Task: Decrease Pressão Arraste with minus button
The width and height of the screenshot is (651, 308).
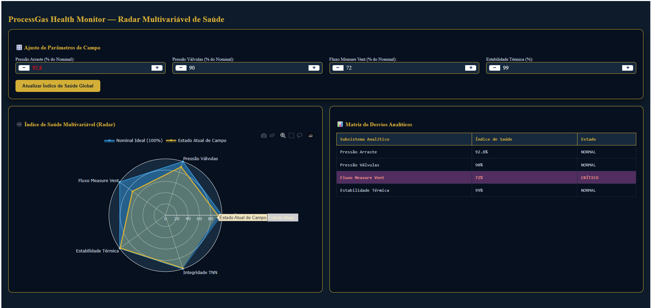Action: pyautogui.click(x=24, y=68)
